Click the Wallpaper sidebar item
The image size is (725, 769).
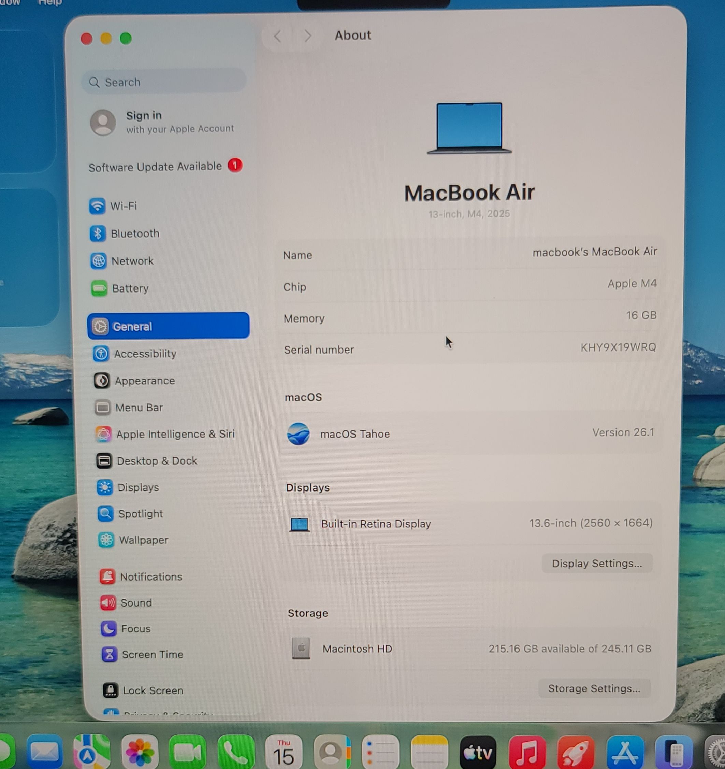tap(143, 540)
